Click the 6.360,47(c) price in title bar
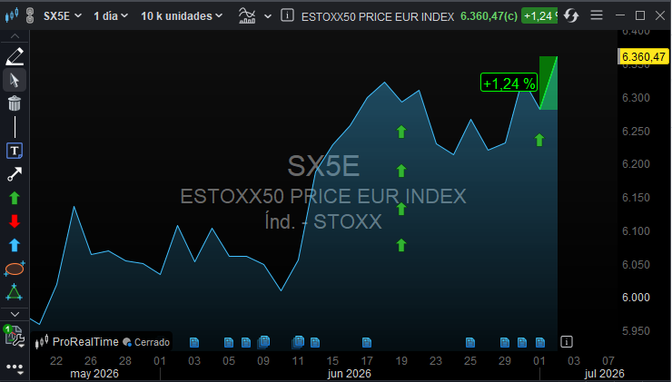Viewport: 672px width, 382px height. tap(489, 16)
